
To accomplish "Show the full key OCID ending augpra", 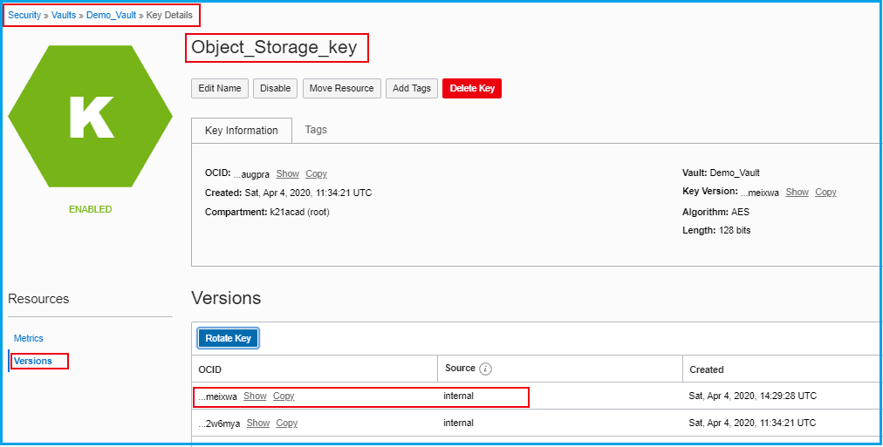I will coord(287,174).
